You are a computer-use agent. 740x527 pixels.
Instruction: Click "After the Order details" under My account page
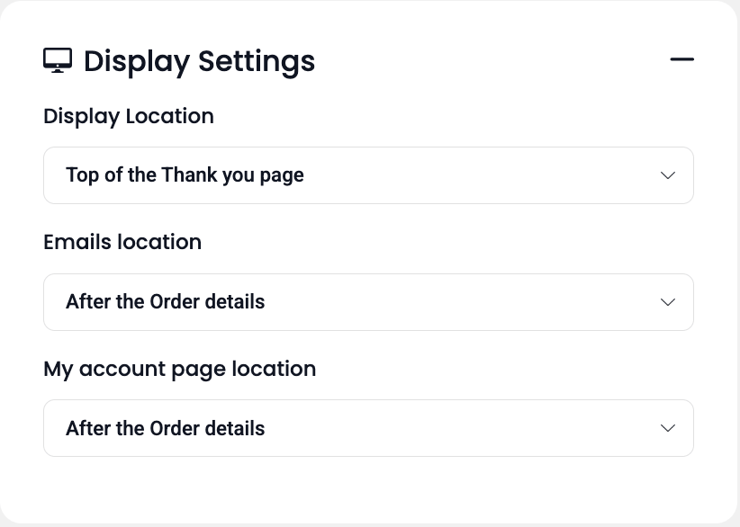(x=166, y=428)
